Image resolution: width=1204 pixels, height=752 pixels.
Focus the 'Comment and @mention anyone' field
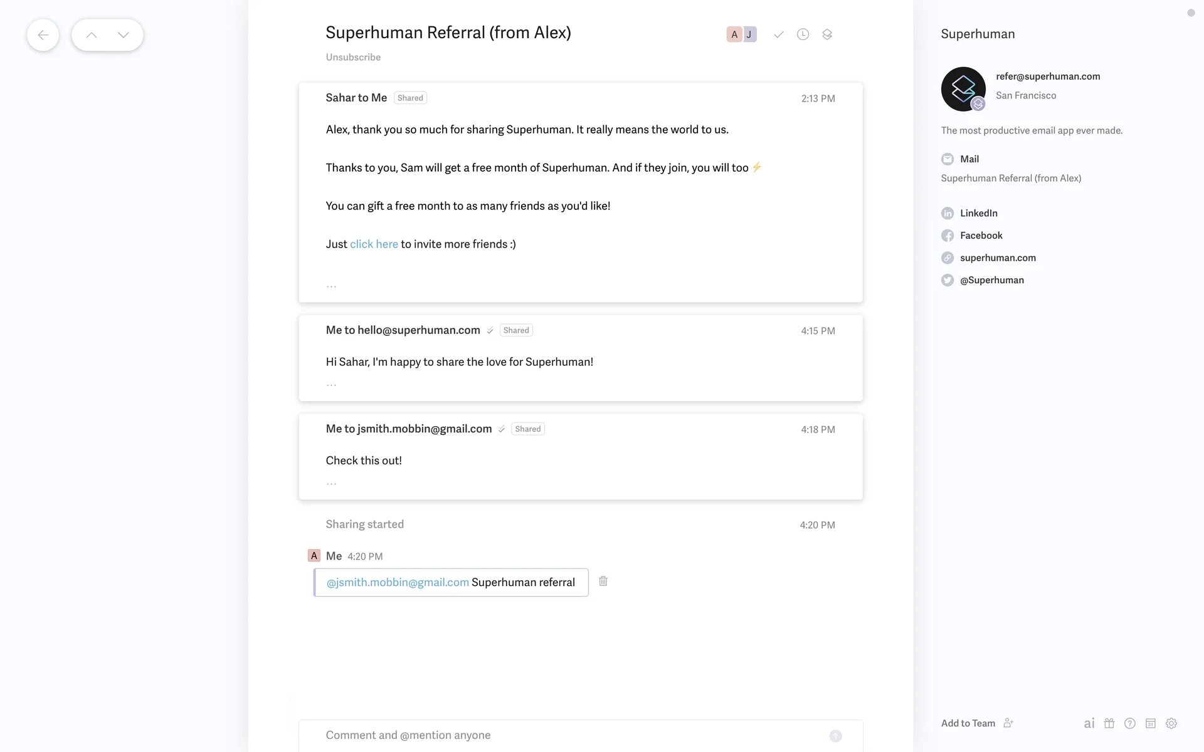564,735
